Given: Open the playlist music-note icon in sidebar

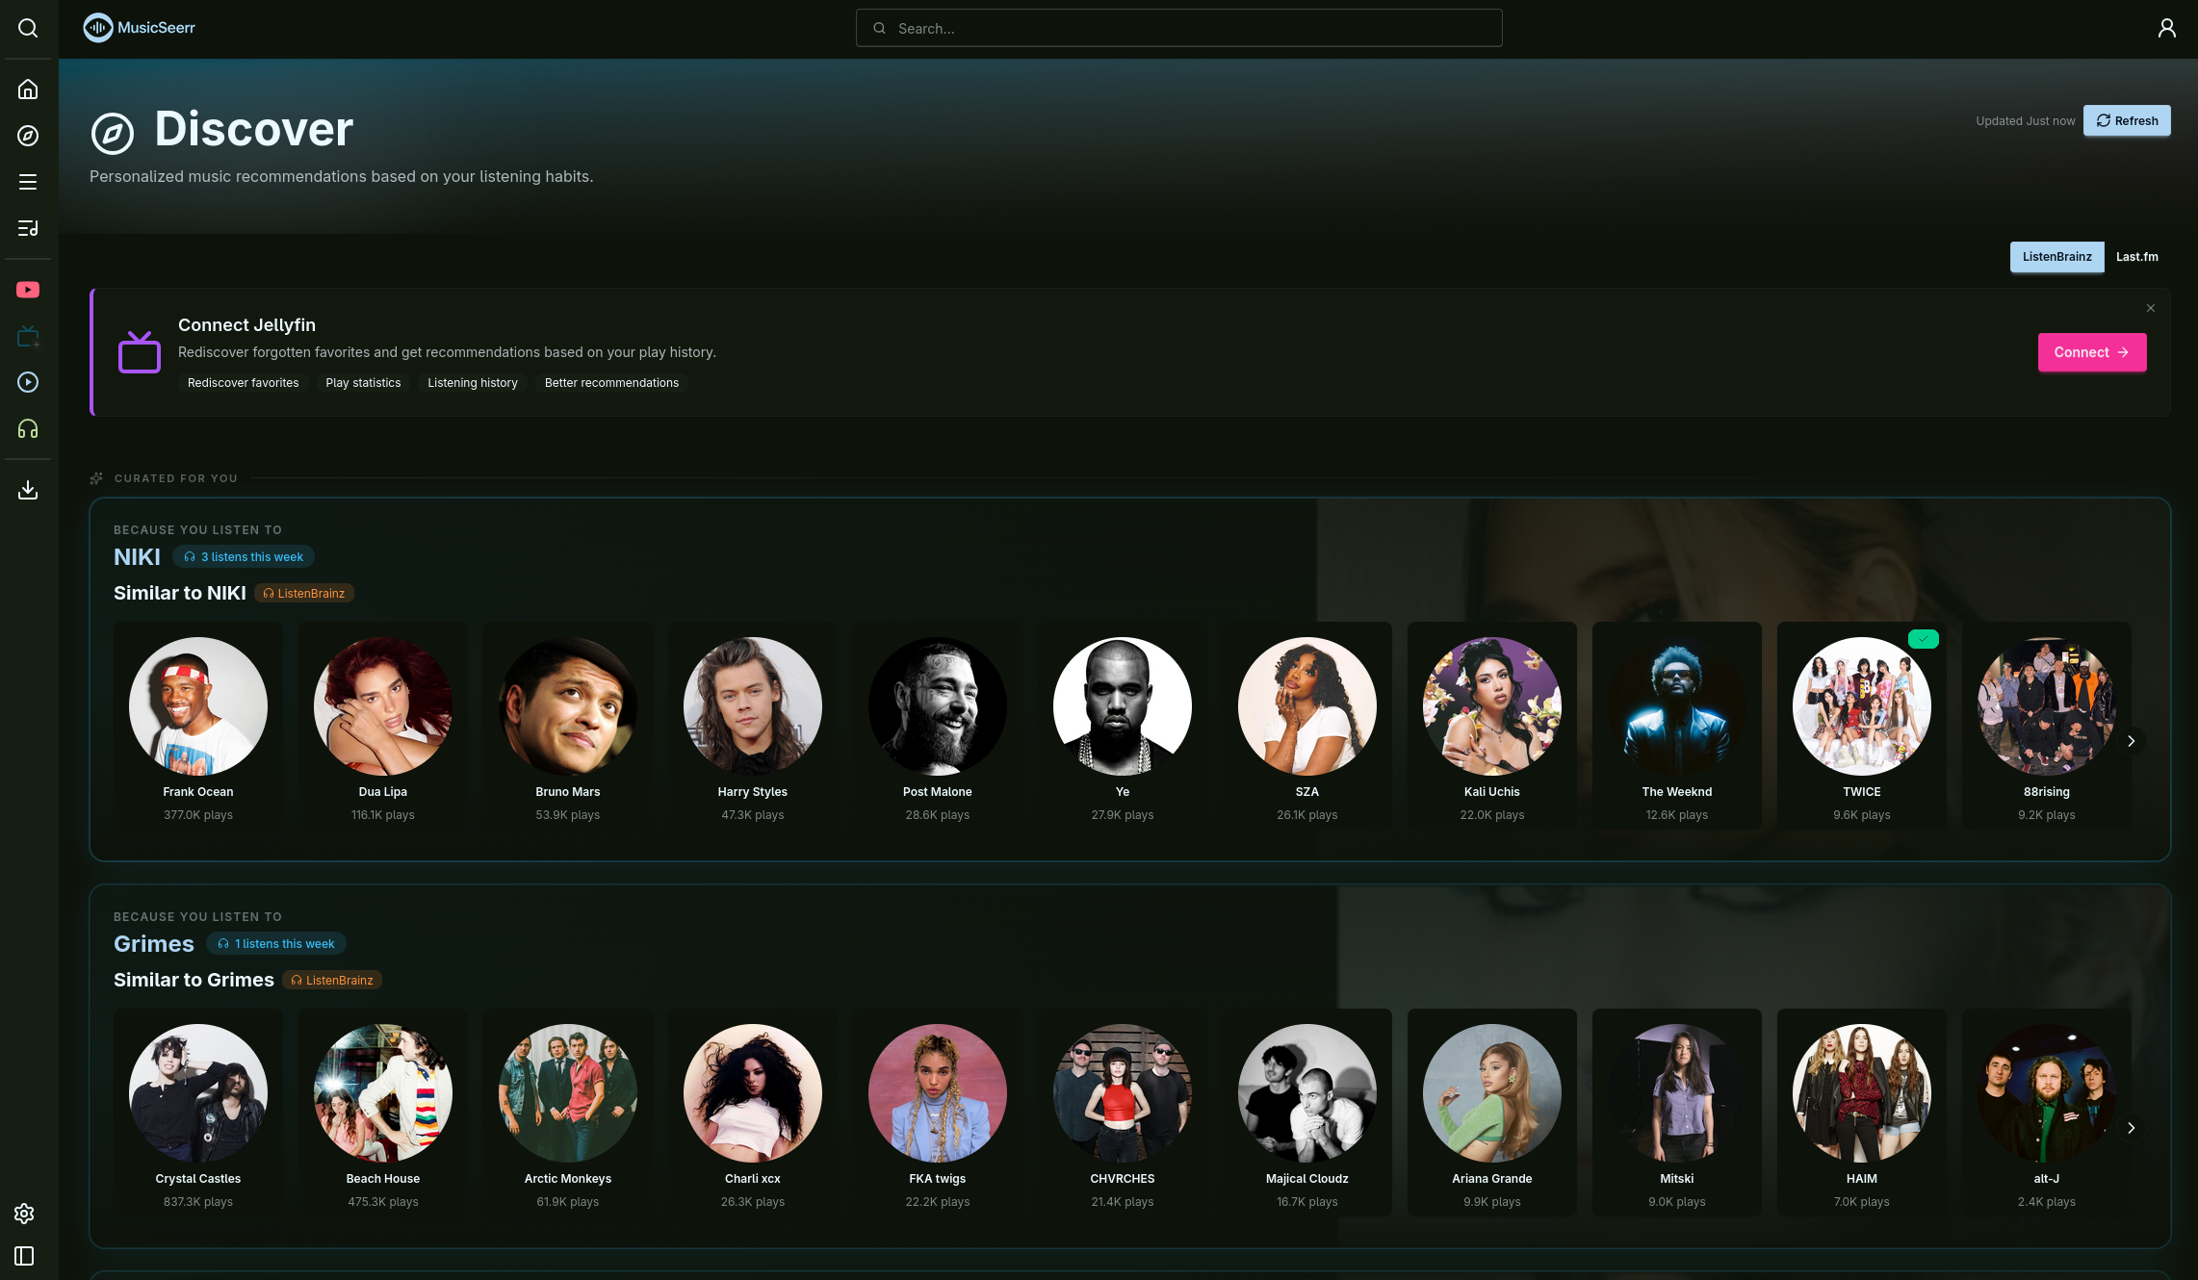Looking at the screenshot, I should (x=28, y=228).
